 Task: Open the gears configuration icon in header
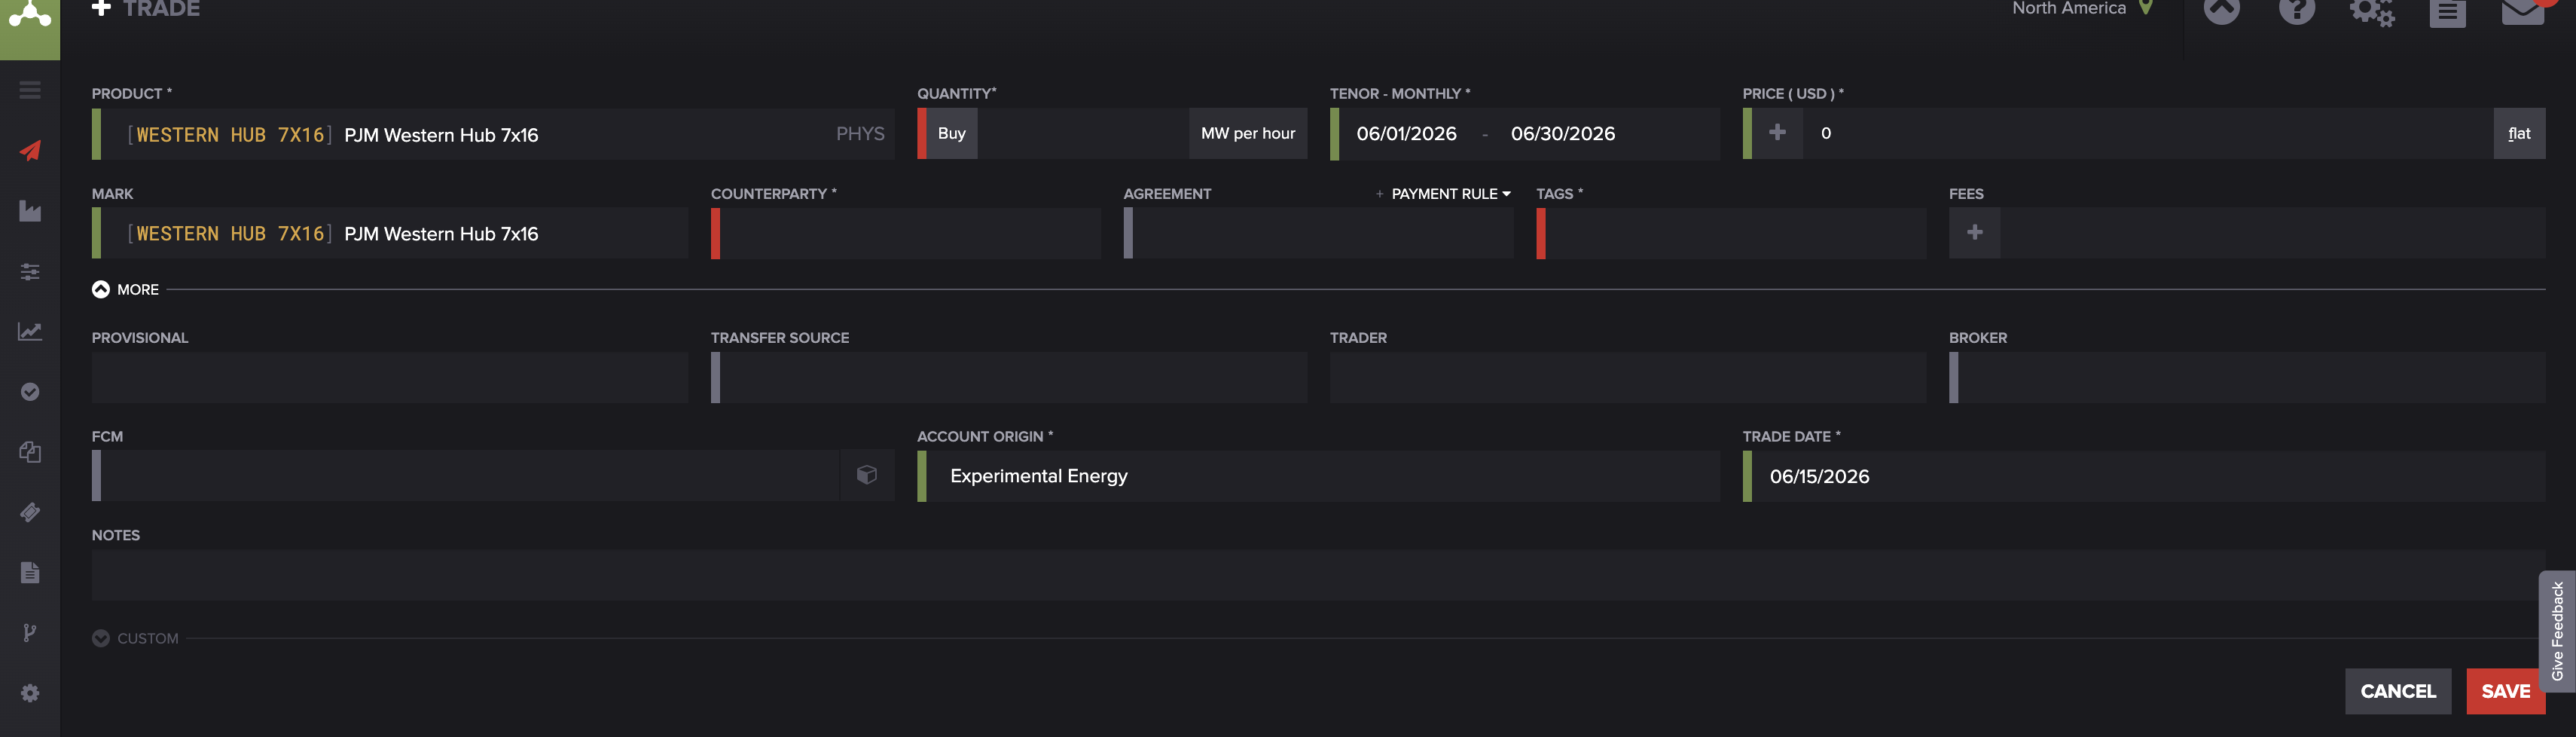tap(2372, 12)
